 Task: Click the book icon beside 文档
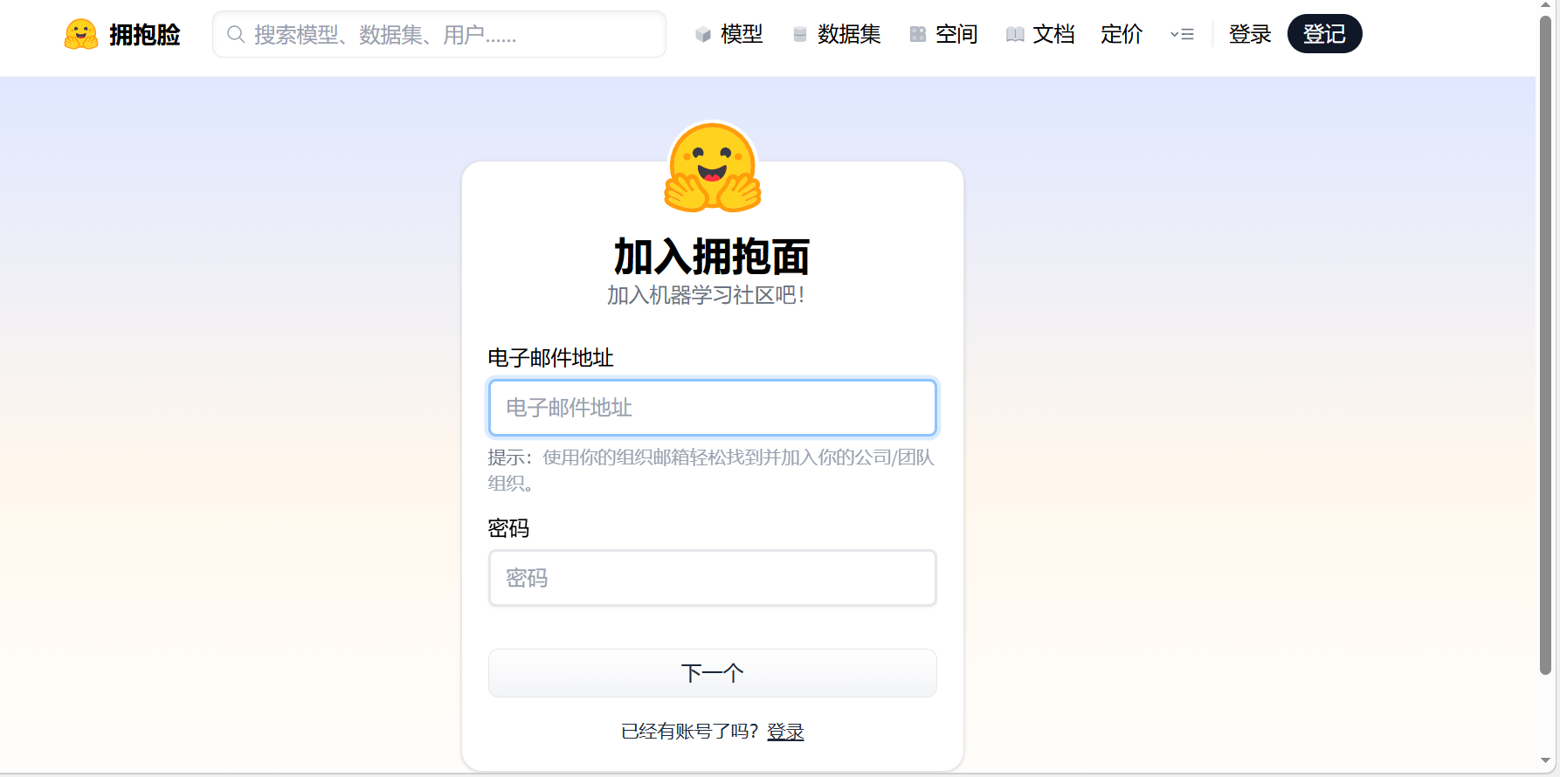[1014, 34]
